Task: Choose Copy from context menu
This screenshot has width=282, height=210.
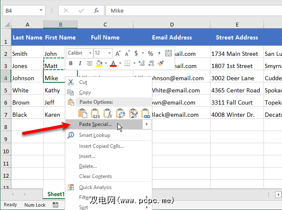Action: (109, 92)
